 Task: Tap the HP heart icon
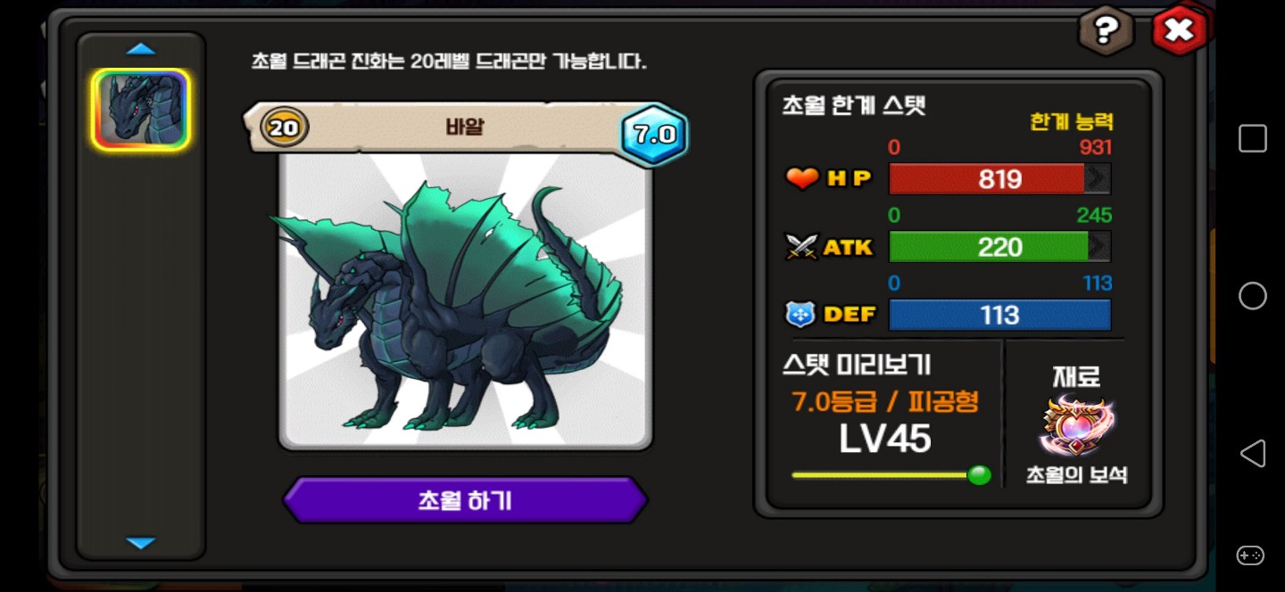click(802, 178)
